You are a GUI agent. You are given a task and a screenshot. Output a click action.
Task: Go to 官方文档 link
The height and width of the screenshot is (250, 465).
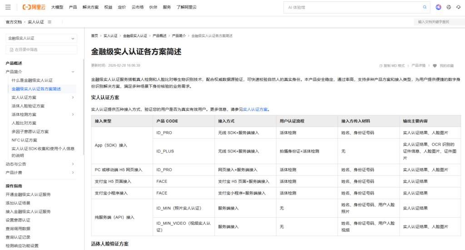(14, 22)
